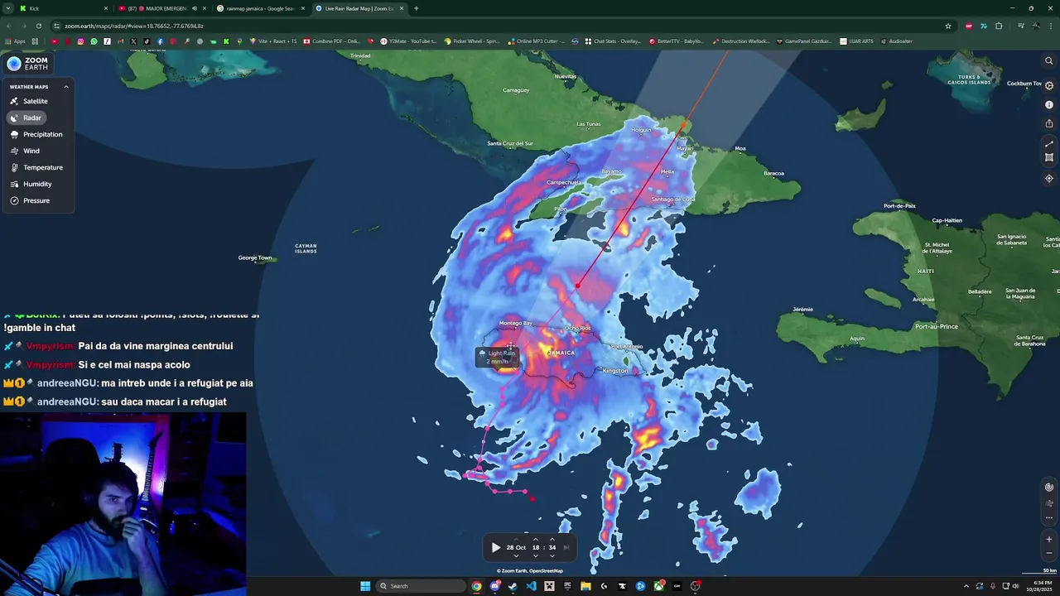1060x596 pixels.
Task: Skip to the latest radar frame
Action: [x=566, y=547]
